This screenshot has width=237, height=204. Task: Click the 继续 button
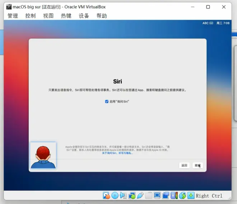[198, 166]
